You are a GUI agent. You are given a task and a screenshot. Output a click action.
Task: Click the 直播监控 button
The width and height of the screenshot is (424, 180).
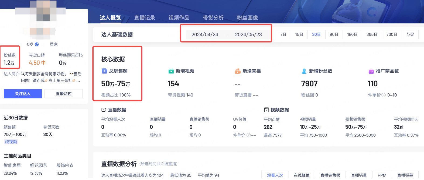(64, 94)
